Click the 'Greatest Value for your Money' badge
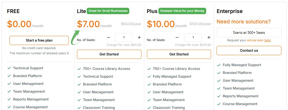This screenshot has width=288, height=110. (182, 11)
